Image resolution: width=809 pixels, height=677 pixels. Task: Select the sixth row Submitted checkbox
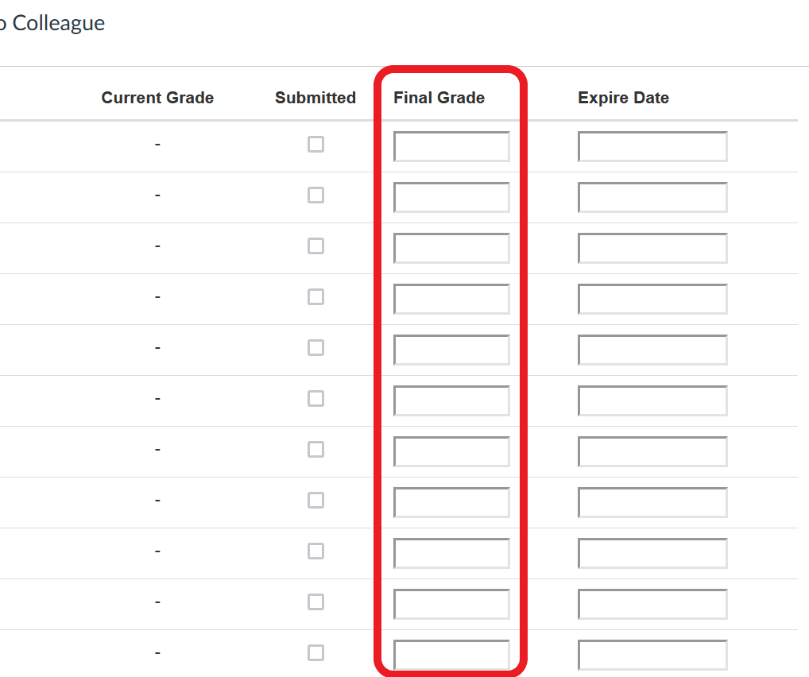click(x=315, y=398)
